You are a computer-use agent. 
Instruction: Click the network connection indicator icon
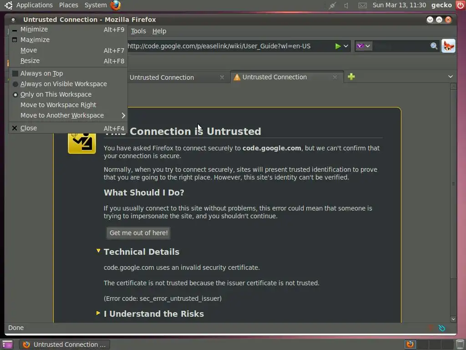332,5
